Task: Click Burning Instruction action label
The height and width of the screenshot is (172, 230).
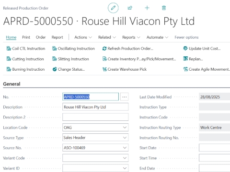Action: [28, 69]
